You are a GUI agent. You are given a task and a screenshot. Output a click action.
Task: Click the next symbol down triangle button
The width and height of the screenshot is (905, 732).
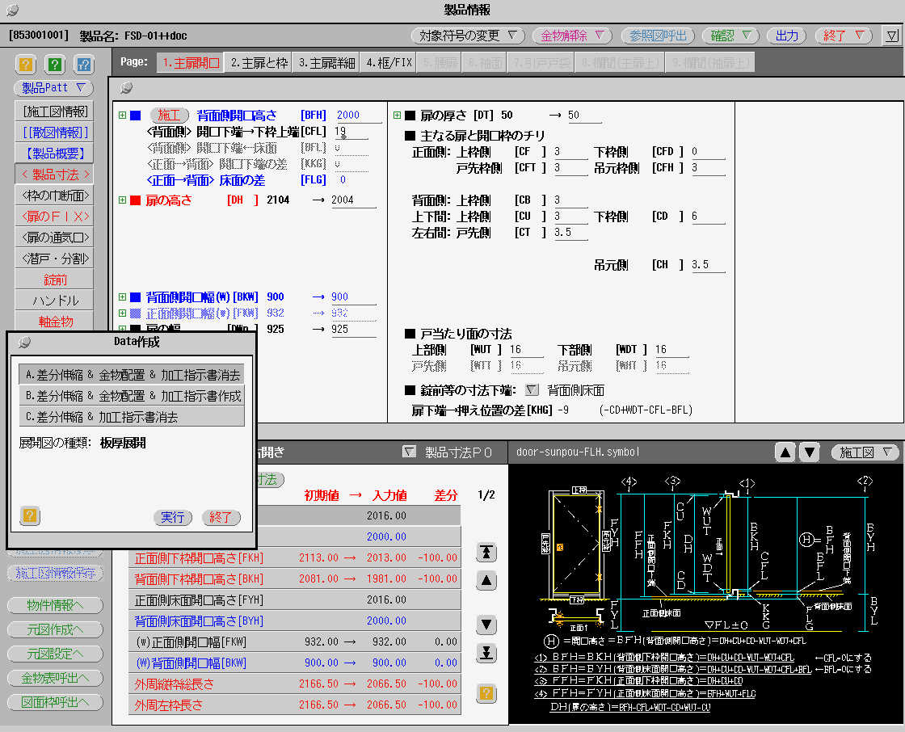(x=810, y=452)
